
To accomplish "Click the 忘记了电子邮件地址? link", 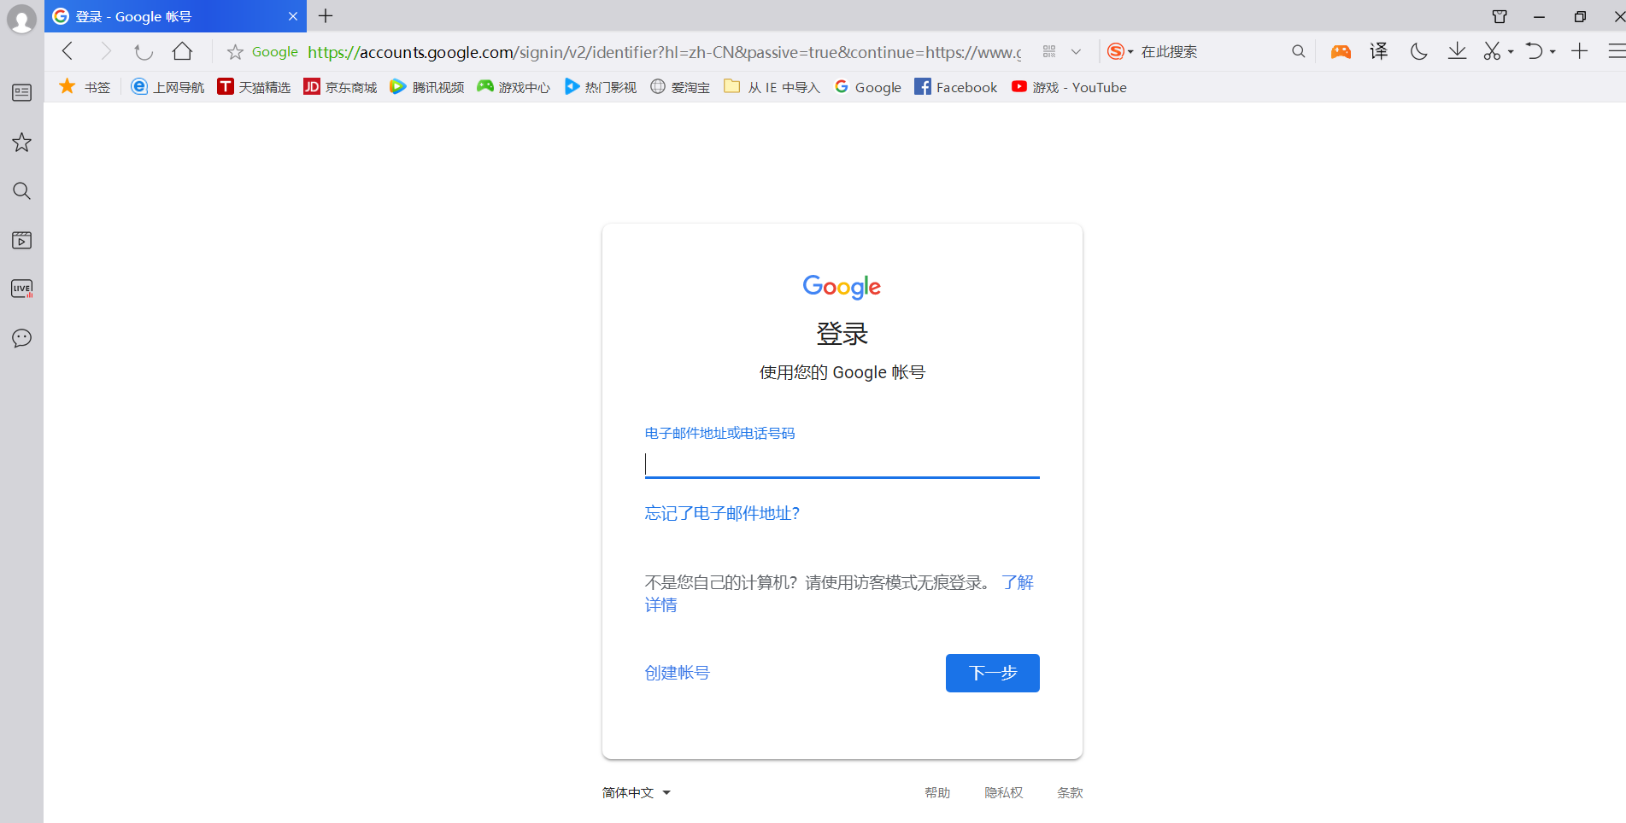I will [x=722, y=513].
